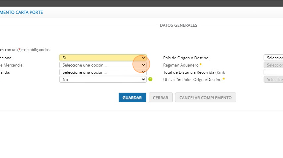Screen dimensions: 283x158
Task: Click the CANCELAR COMPLEMENTO button
Action: (205, 97)
